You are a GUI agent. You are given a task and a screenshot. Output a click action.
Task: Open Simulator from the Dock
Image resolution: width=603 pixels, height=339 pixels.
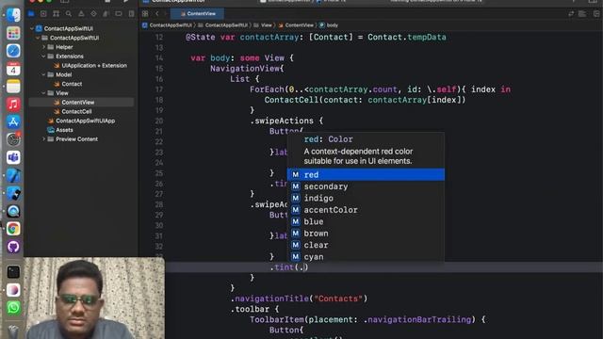pyautogui.click(x=13, y=193)
